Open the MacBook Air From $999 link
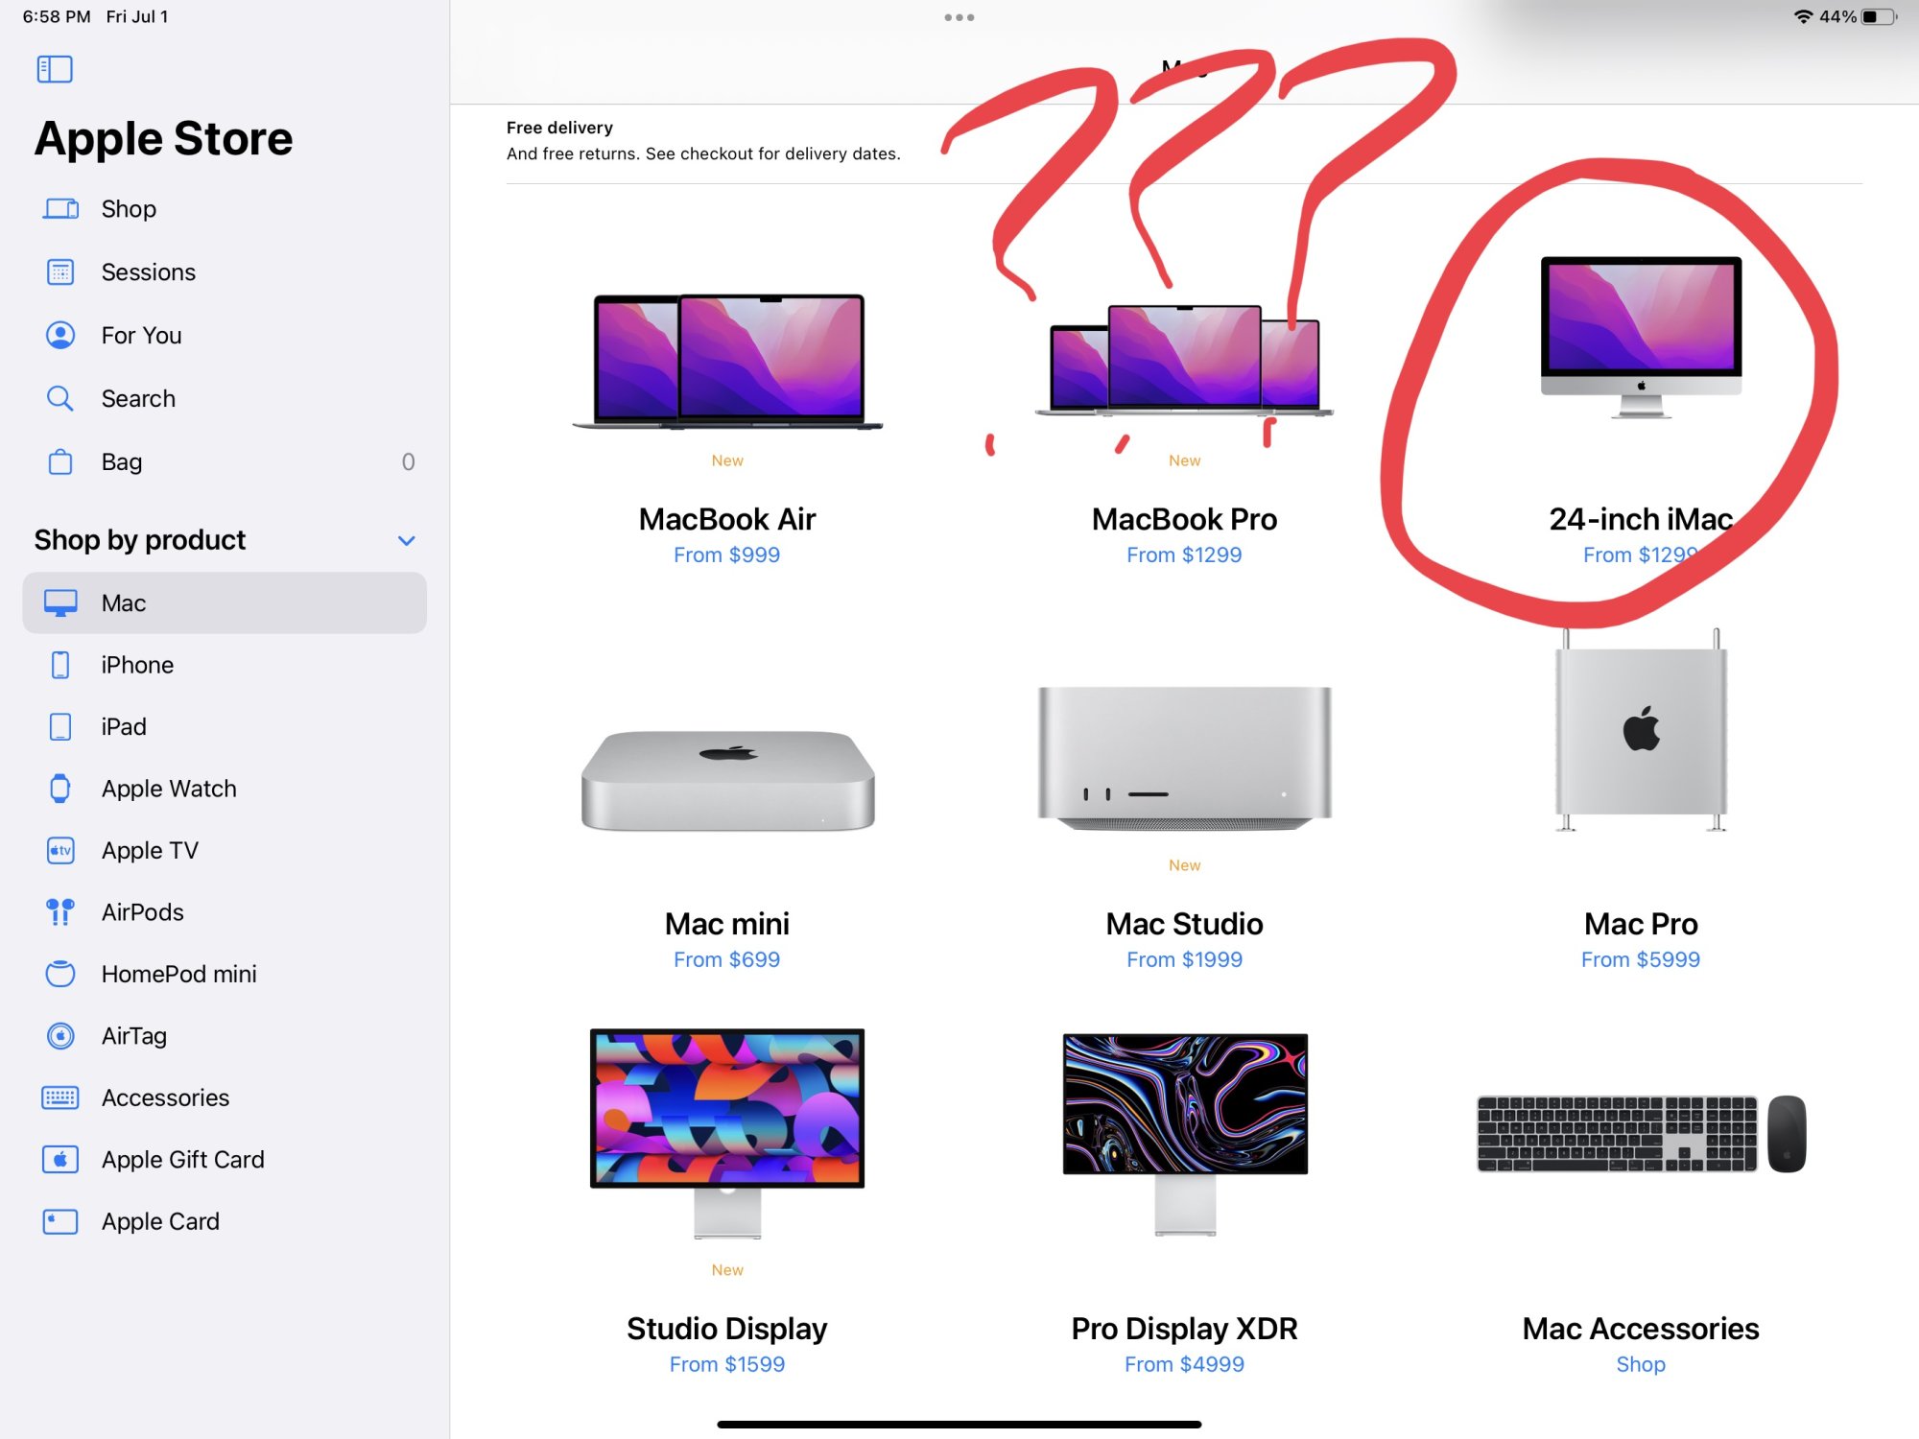 pyautogui.click(x=727, y=555)
